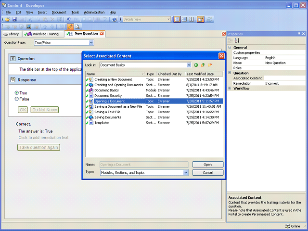The height and width of the screenshot is (231, 308).
Task: Click the Categorized view icon in Properties
Action: (x=230, y=40)
